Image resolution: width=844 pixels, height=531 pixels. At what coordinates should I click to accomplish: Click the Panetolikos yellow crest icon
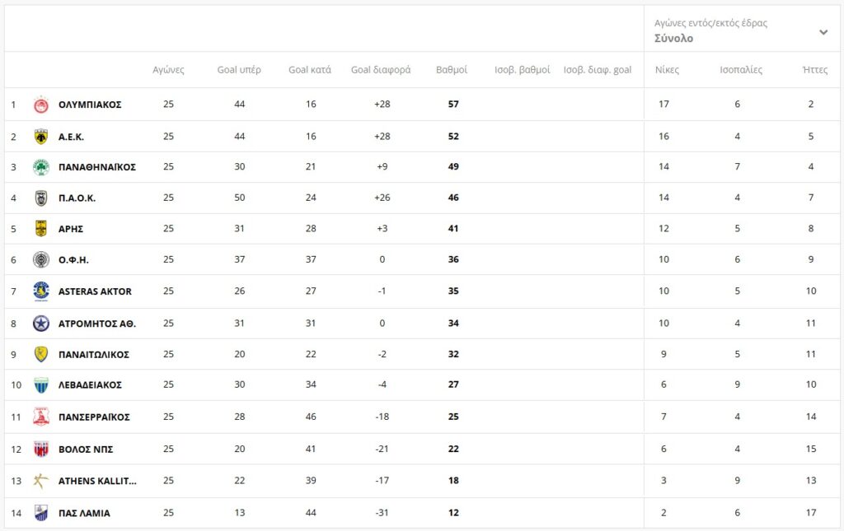41,355
